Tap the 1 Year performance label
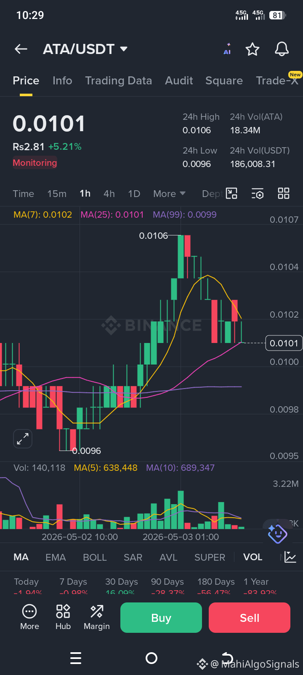 256,582
